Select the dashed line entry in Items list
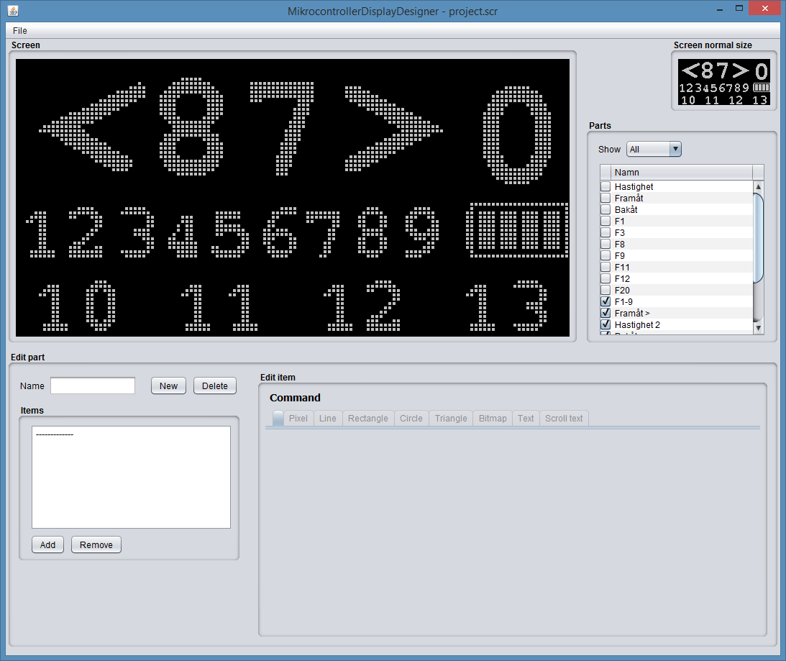786x661 pixels. (x=55, y=434)
